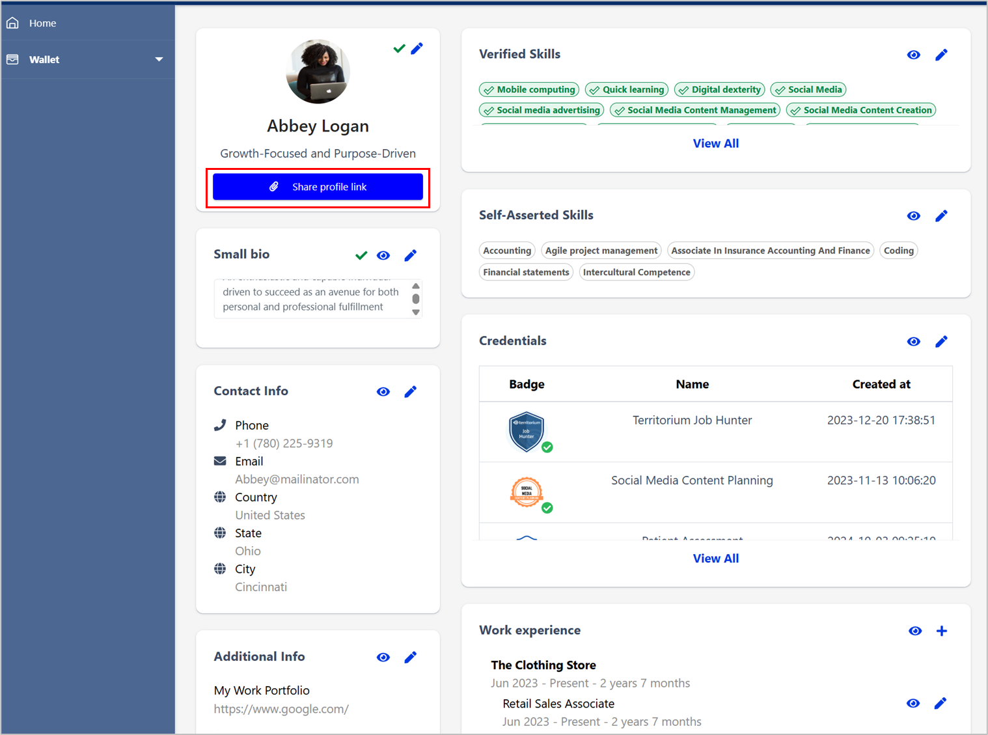Add a new work experience entry
This screenshot has height=735, width=988.
(x=941, y=630)
